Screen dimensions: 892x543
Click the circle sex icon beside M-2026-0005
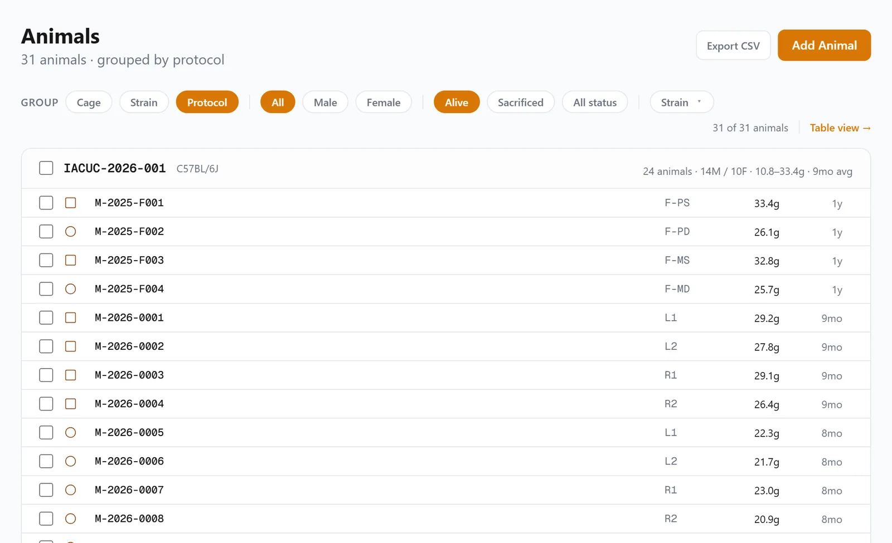(x=70, y=433)
